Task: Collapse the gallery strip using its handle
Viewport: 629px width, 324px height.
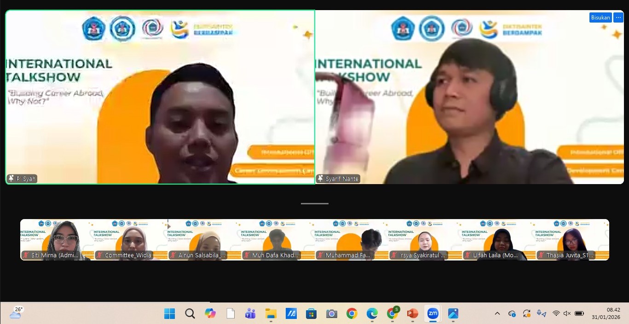Action: coord(314,203)
